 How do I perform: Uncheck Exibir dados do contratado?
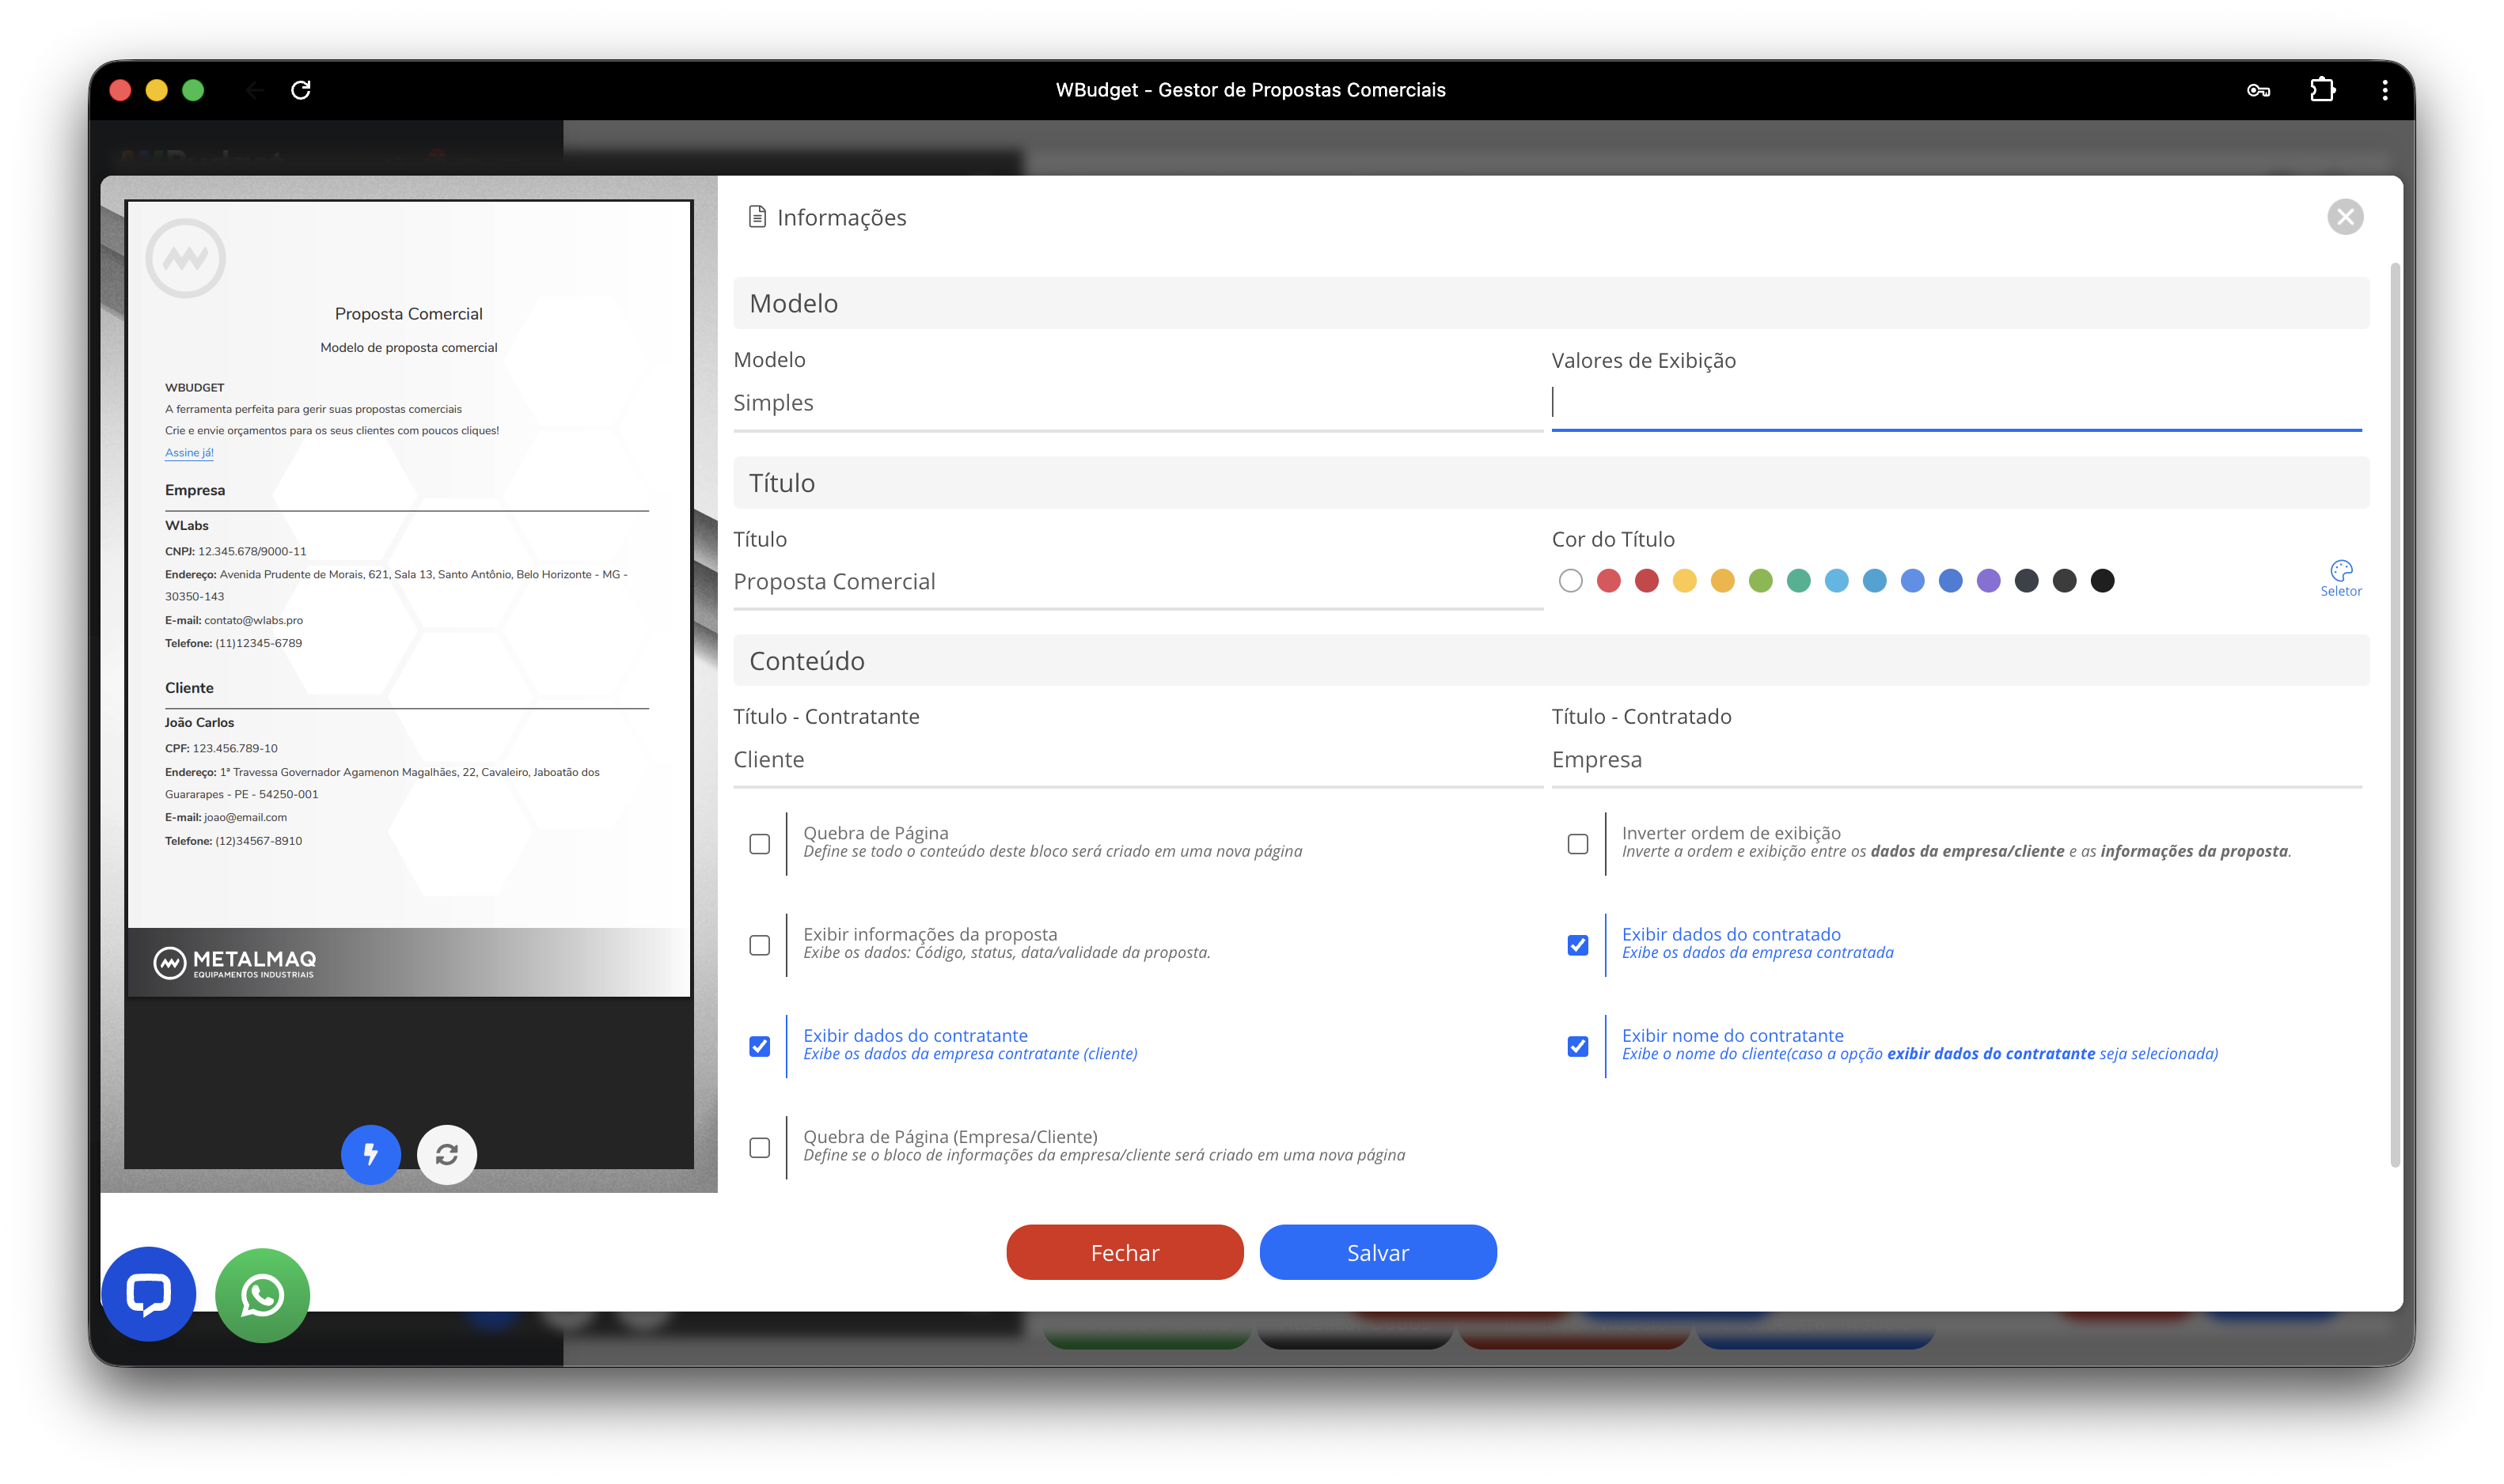click(1577, 945)
